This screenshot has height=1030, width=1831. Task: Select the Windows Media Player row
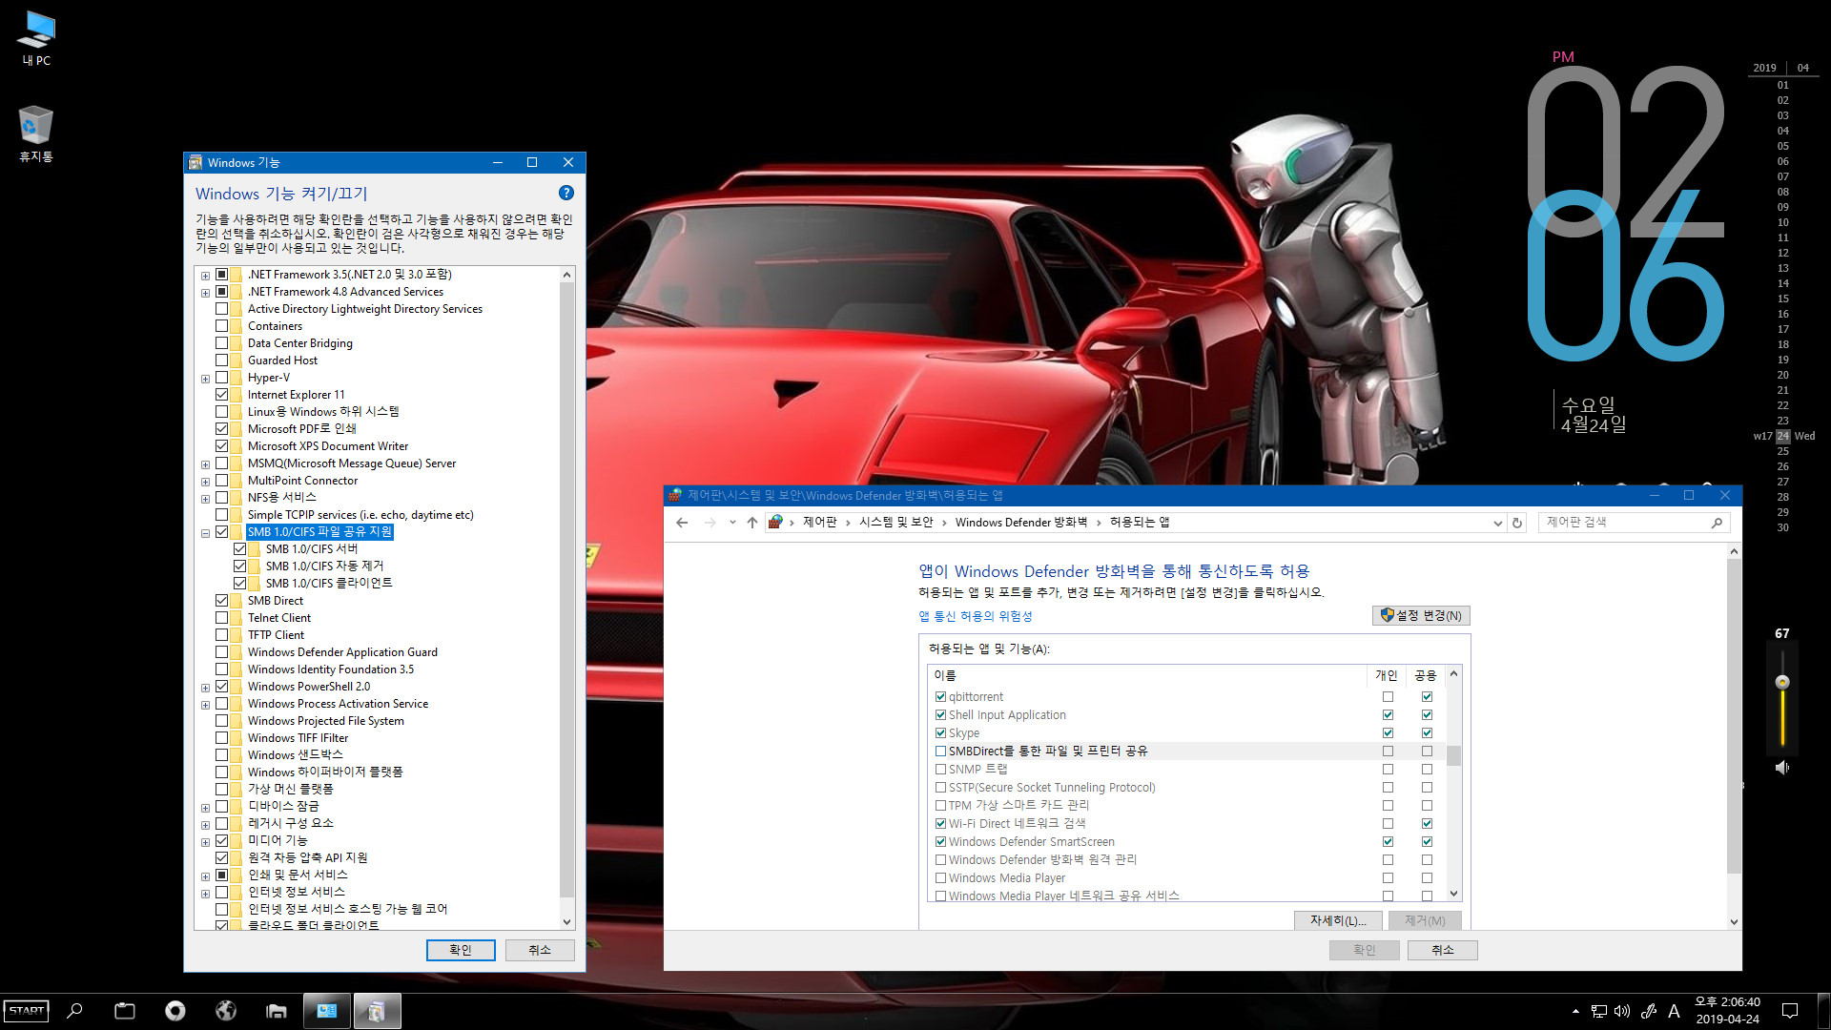(x=1186, y=878)
